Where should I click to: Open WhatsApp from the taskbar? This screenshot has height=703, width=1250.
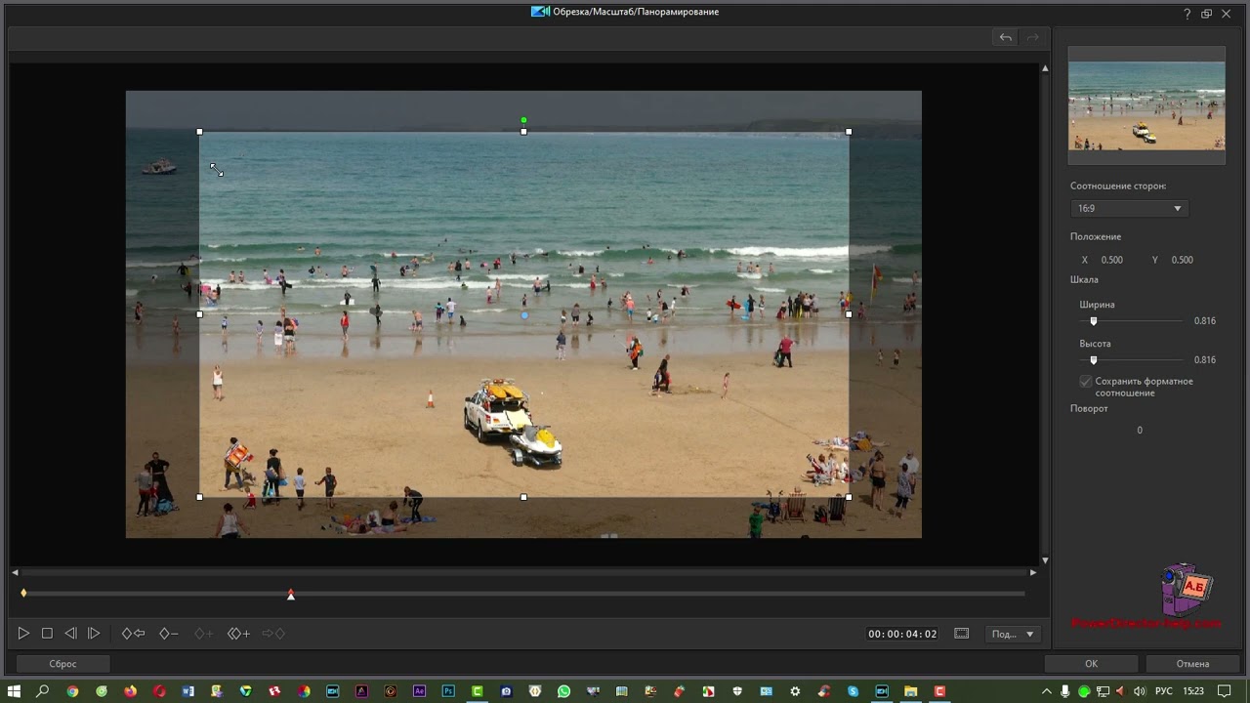pos(563,691)
